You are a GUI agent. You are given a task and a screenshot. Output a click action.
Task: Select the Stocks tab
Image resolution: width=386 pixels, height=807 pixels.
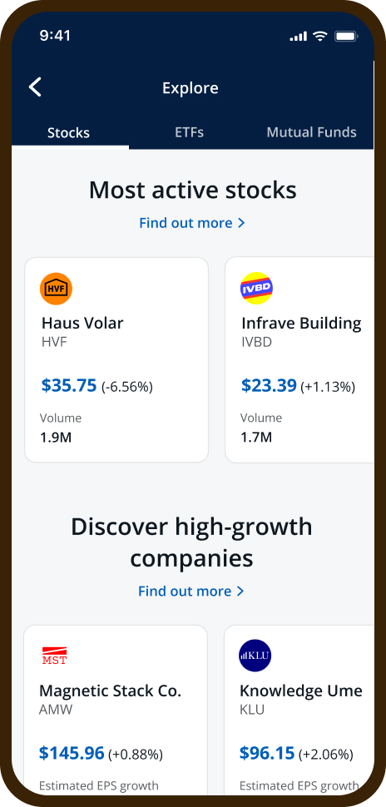coord(68,133)
